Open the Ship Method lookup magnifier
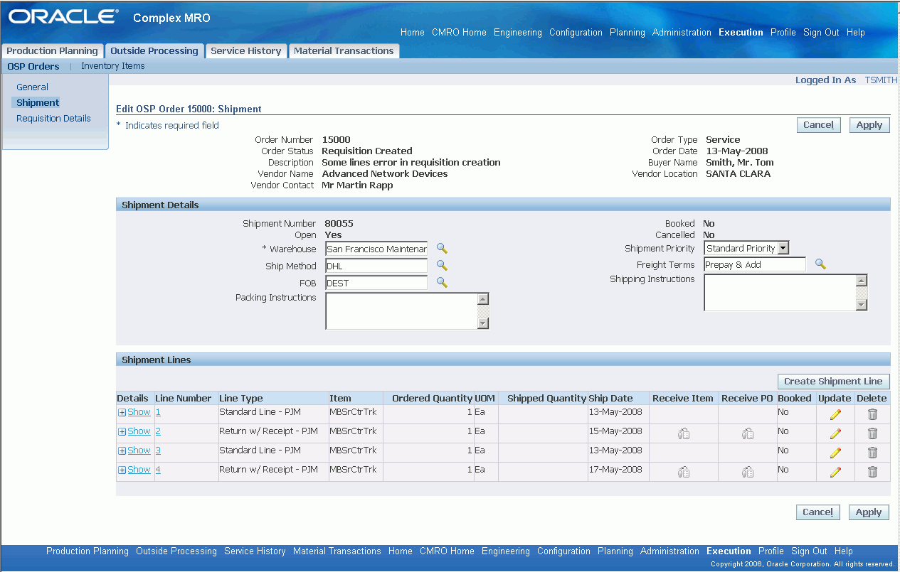900x572 pixels. pos(442,265)
